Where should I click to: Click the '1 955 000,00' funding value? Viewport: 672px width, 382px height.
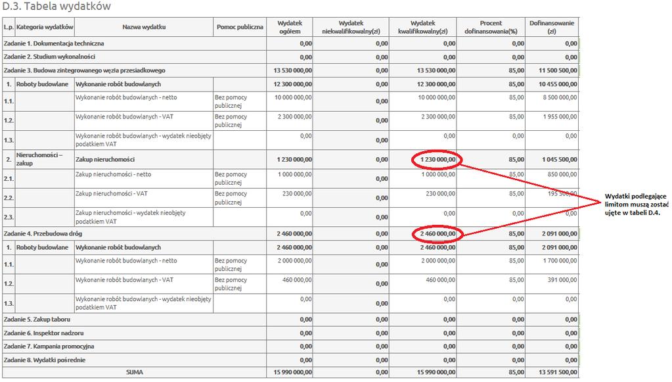click(x=560, y=116)
